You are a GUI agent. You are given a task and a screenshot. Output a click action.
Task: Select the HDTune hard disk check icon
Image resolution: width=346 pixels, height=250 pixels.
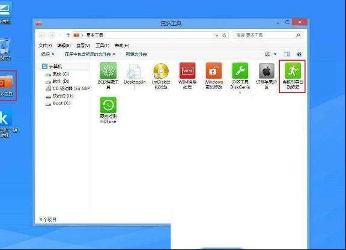coord(108,105)
